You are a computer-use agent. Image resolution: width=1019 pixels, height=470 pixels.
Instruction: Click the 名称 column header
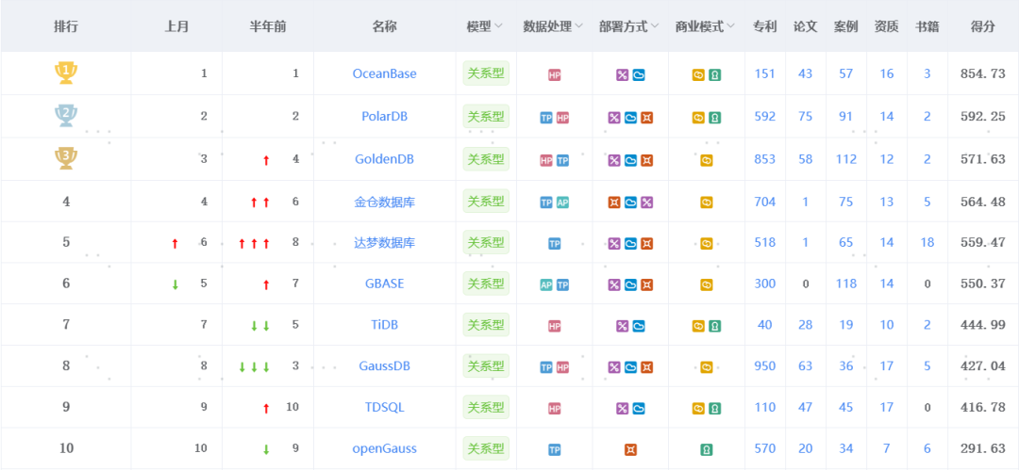[385, 26]
